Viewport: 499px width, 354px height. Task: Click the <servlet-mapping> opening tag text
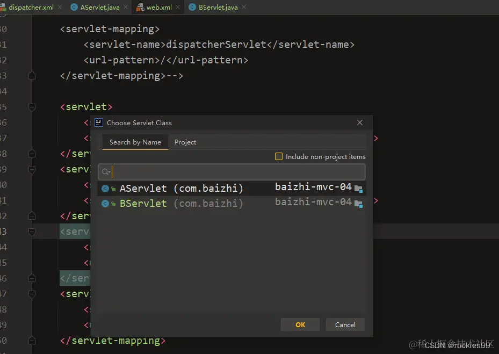pos(110,29)
